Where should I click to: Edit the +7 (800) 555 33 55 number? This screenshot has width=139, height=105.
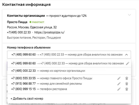click(119, 78)
